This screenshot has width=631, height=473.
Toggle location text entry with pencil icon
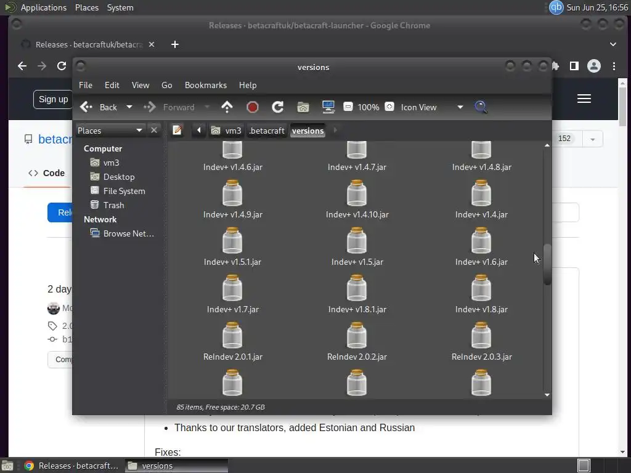click(177, 131)
